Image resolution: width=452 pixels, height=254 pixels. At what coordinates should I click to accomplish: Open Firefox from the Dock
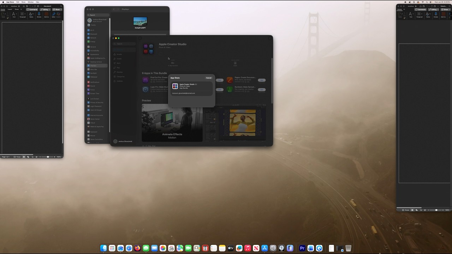click(137, 248)
